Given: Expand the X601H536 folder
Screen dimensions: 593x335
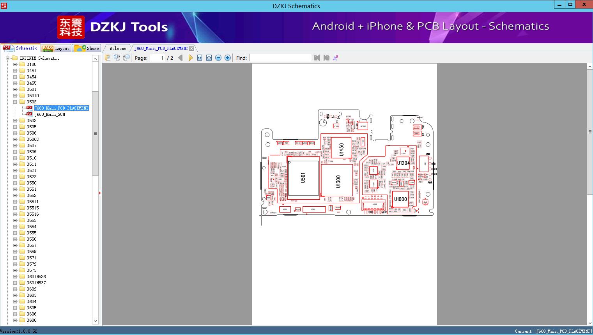Looking at the screenshot, I should pos(15,277).
